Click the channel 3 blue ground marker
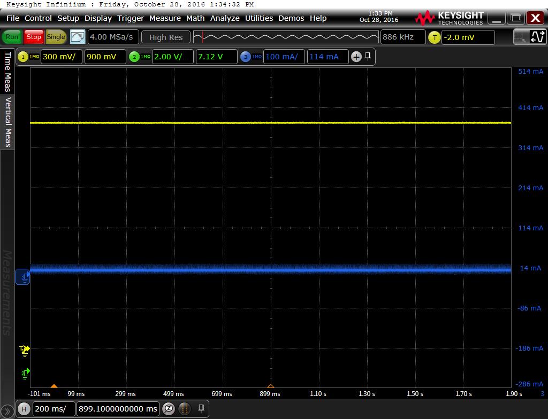This screenshot has height=419, width=548. [x=22, y=277]
